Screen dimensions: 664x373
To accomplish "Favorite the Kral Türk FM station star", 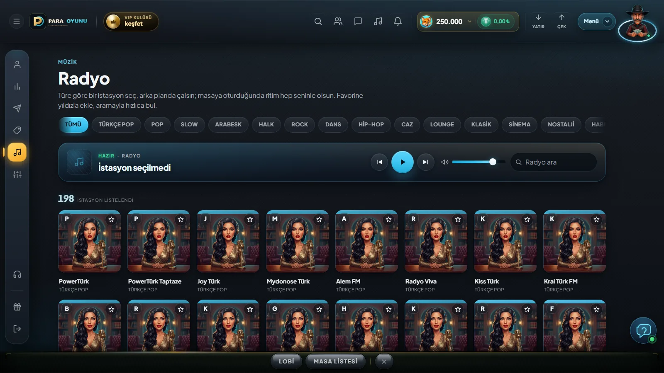I will (x=597, y=220).
